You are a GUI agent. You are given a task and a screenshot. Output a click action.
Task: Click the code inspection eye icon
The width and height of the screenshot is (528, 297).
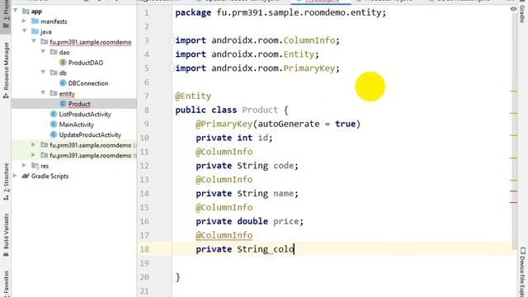coord(513,9)
